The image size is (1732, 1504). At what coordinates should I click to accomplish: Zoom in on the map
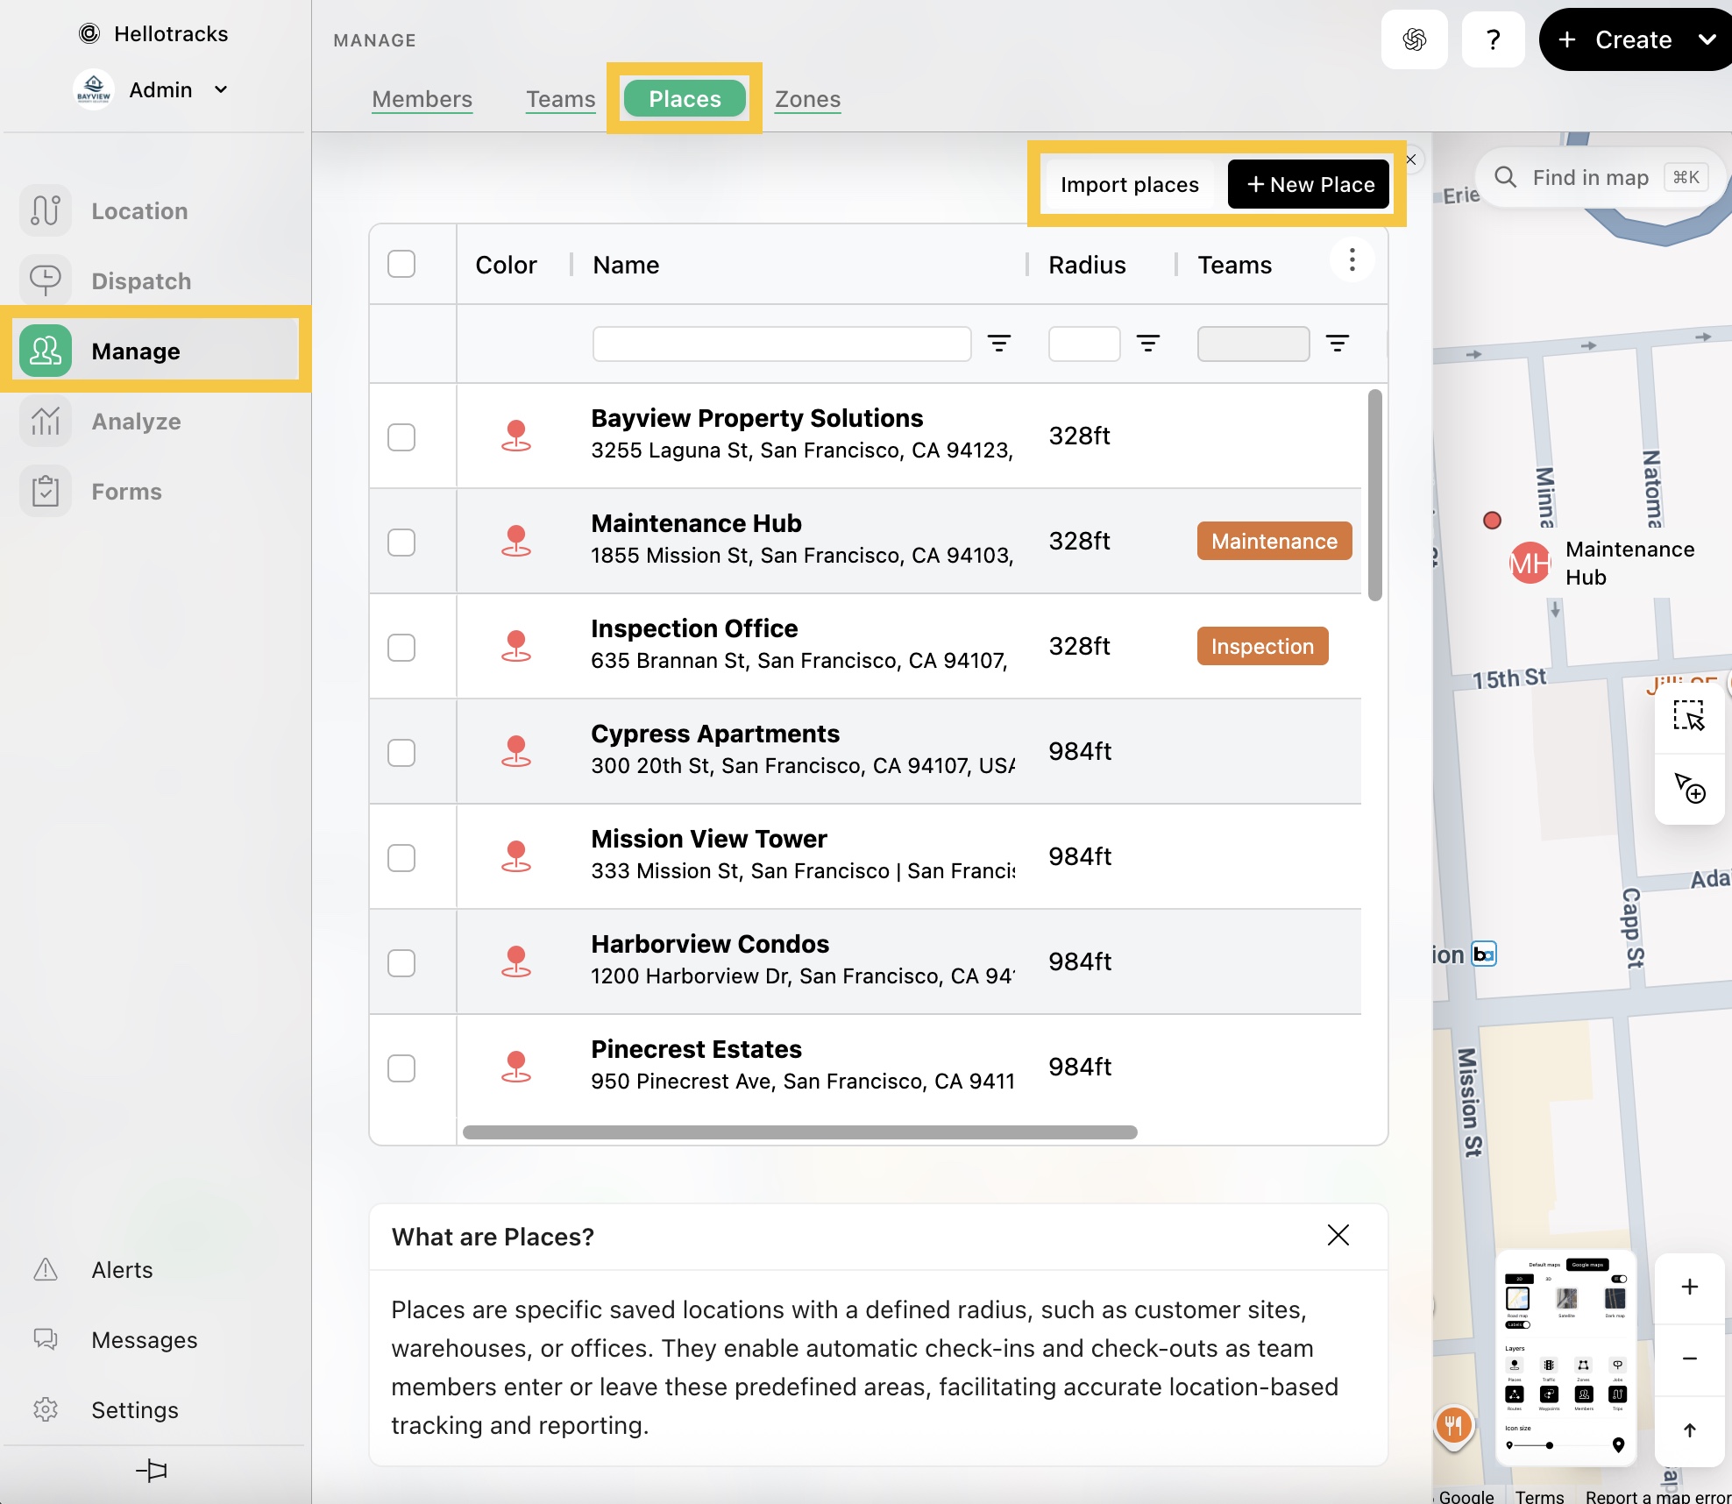tap(1689, 1287)
